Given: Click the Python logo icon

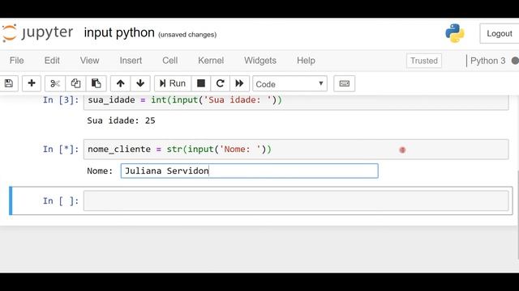Looking at the screenshot, I should (x=455, y=33).
